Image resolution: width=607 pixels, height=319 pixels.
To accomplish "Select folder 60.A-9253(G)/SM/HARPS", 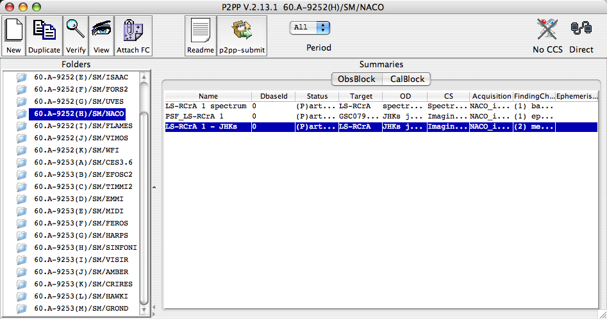I will coord(81,236).
